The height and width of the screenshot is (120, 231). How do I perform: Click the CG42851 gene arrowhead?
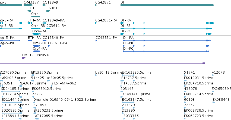[x=96, y=5]
